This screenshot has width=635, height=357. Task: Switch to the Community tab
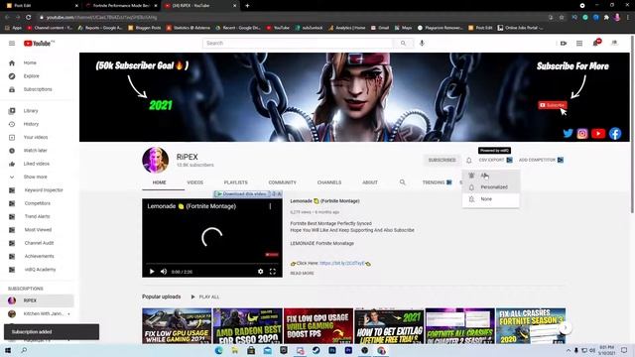[x=282, y=182]
